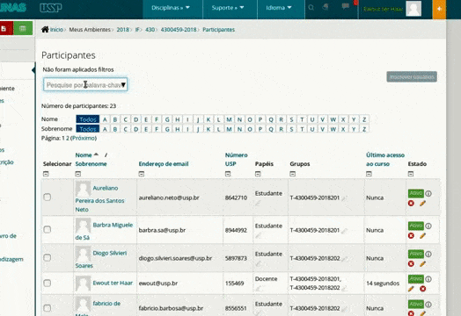Click Diogo Silvieri's profile picture

(x=83, y=254)
